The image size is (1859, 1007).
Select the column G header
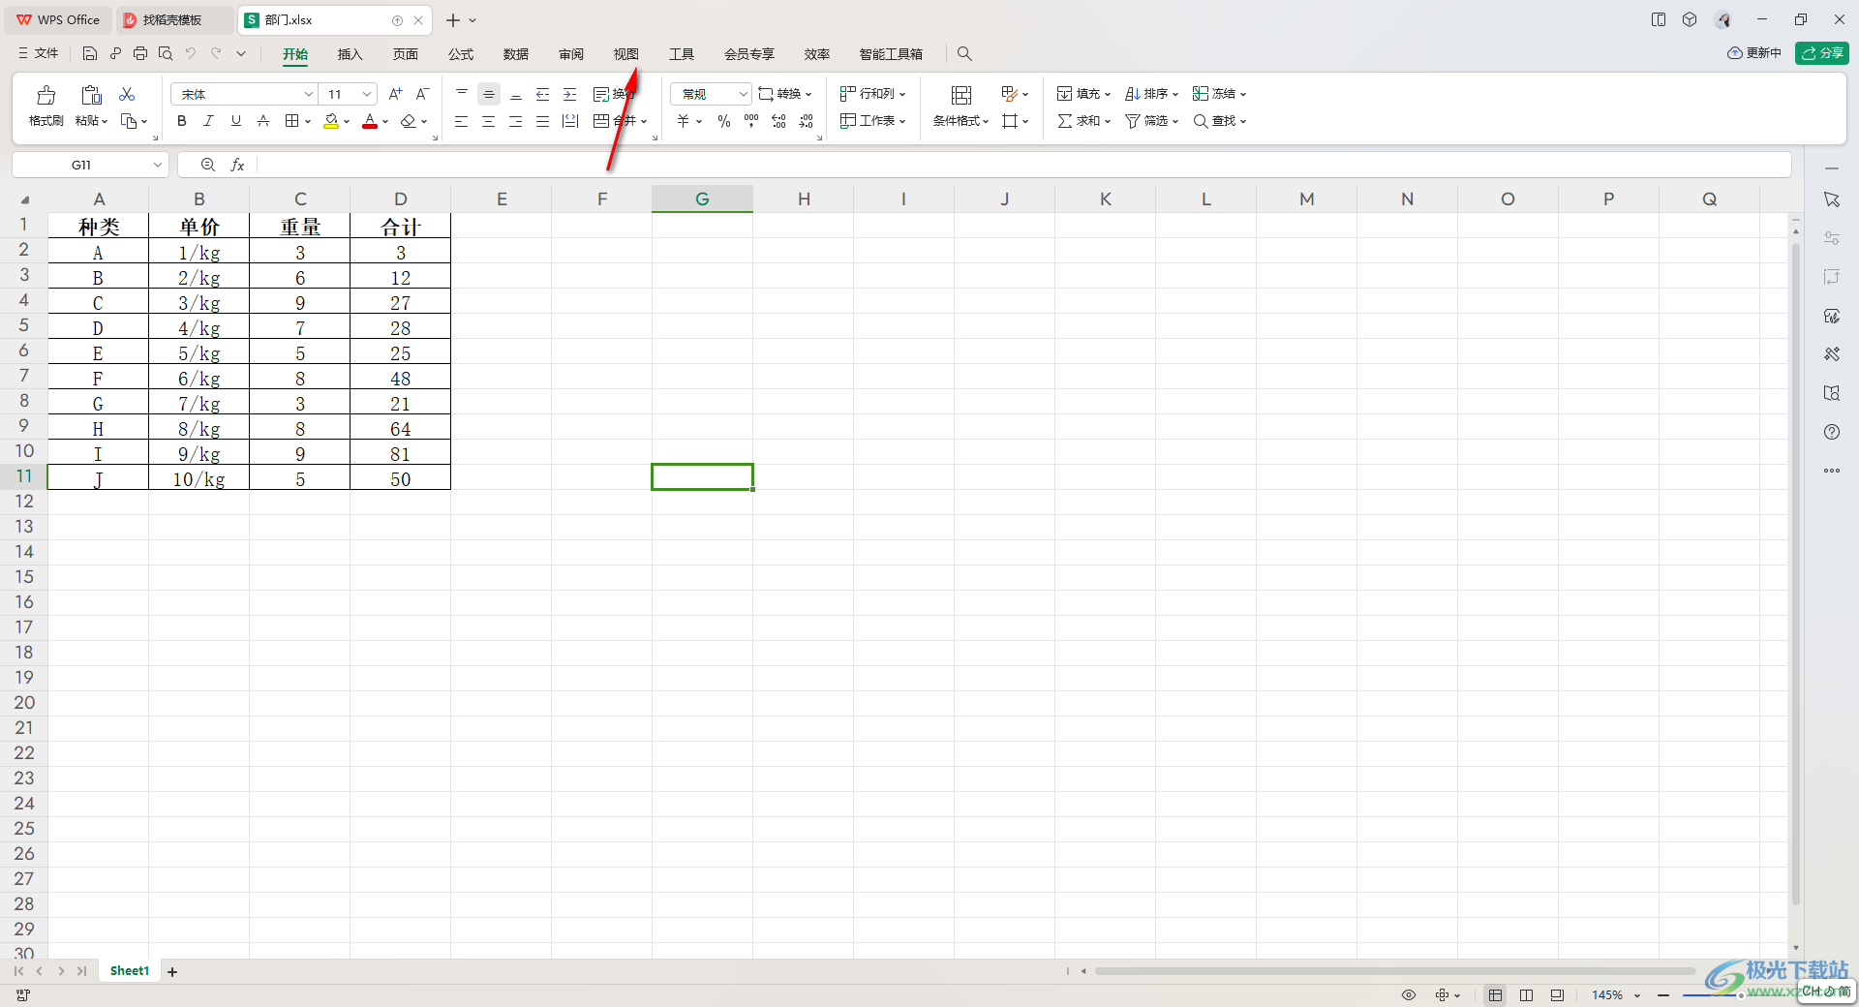(702, 198)
